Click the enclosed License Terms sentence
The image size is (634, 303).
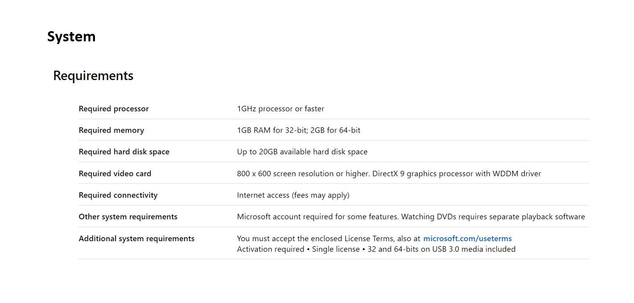pyautogui.click(x=328, y=238)
